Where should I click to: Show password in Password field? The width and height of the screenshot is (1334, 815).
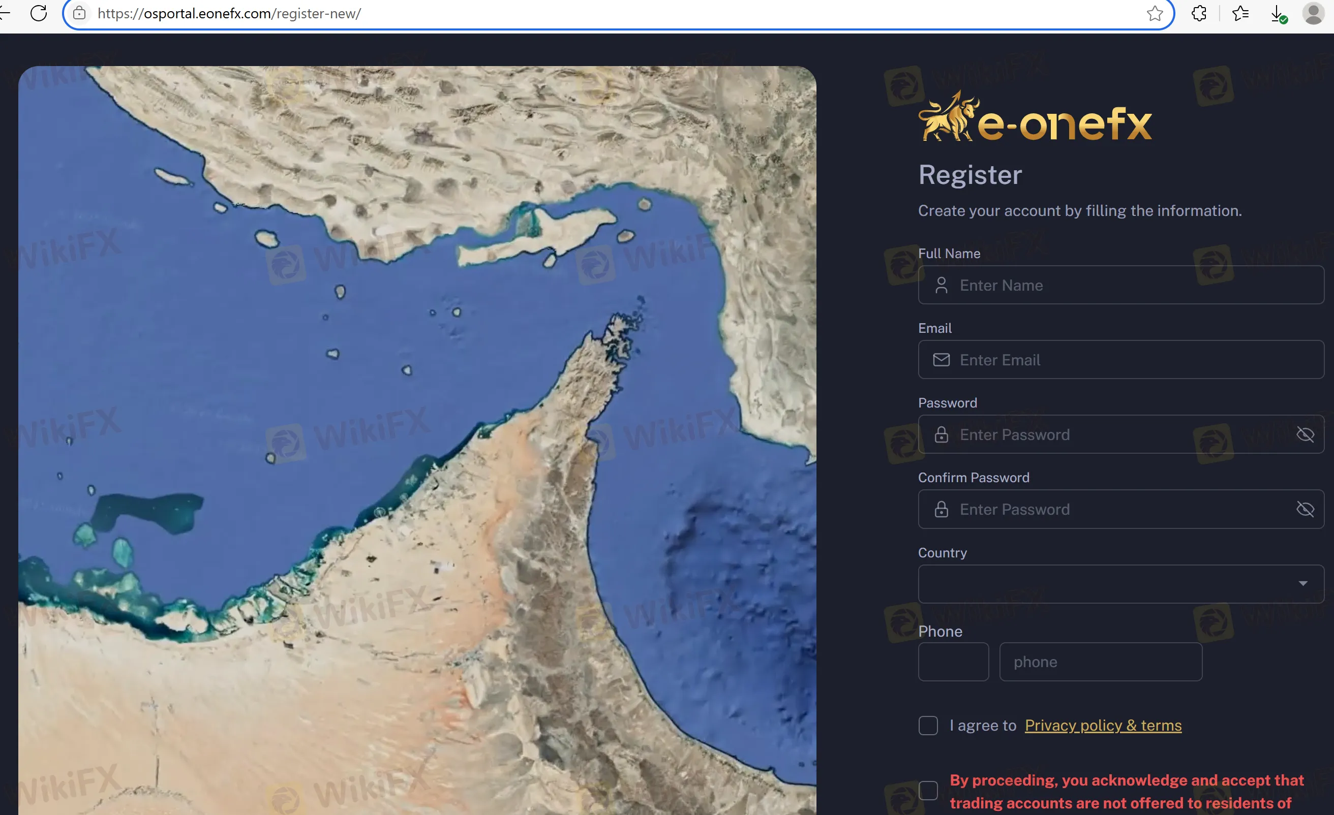(x=1306, y=434)
